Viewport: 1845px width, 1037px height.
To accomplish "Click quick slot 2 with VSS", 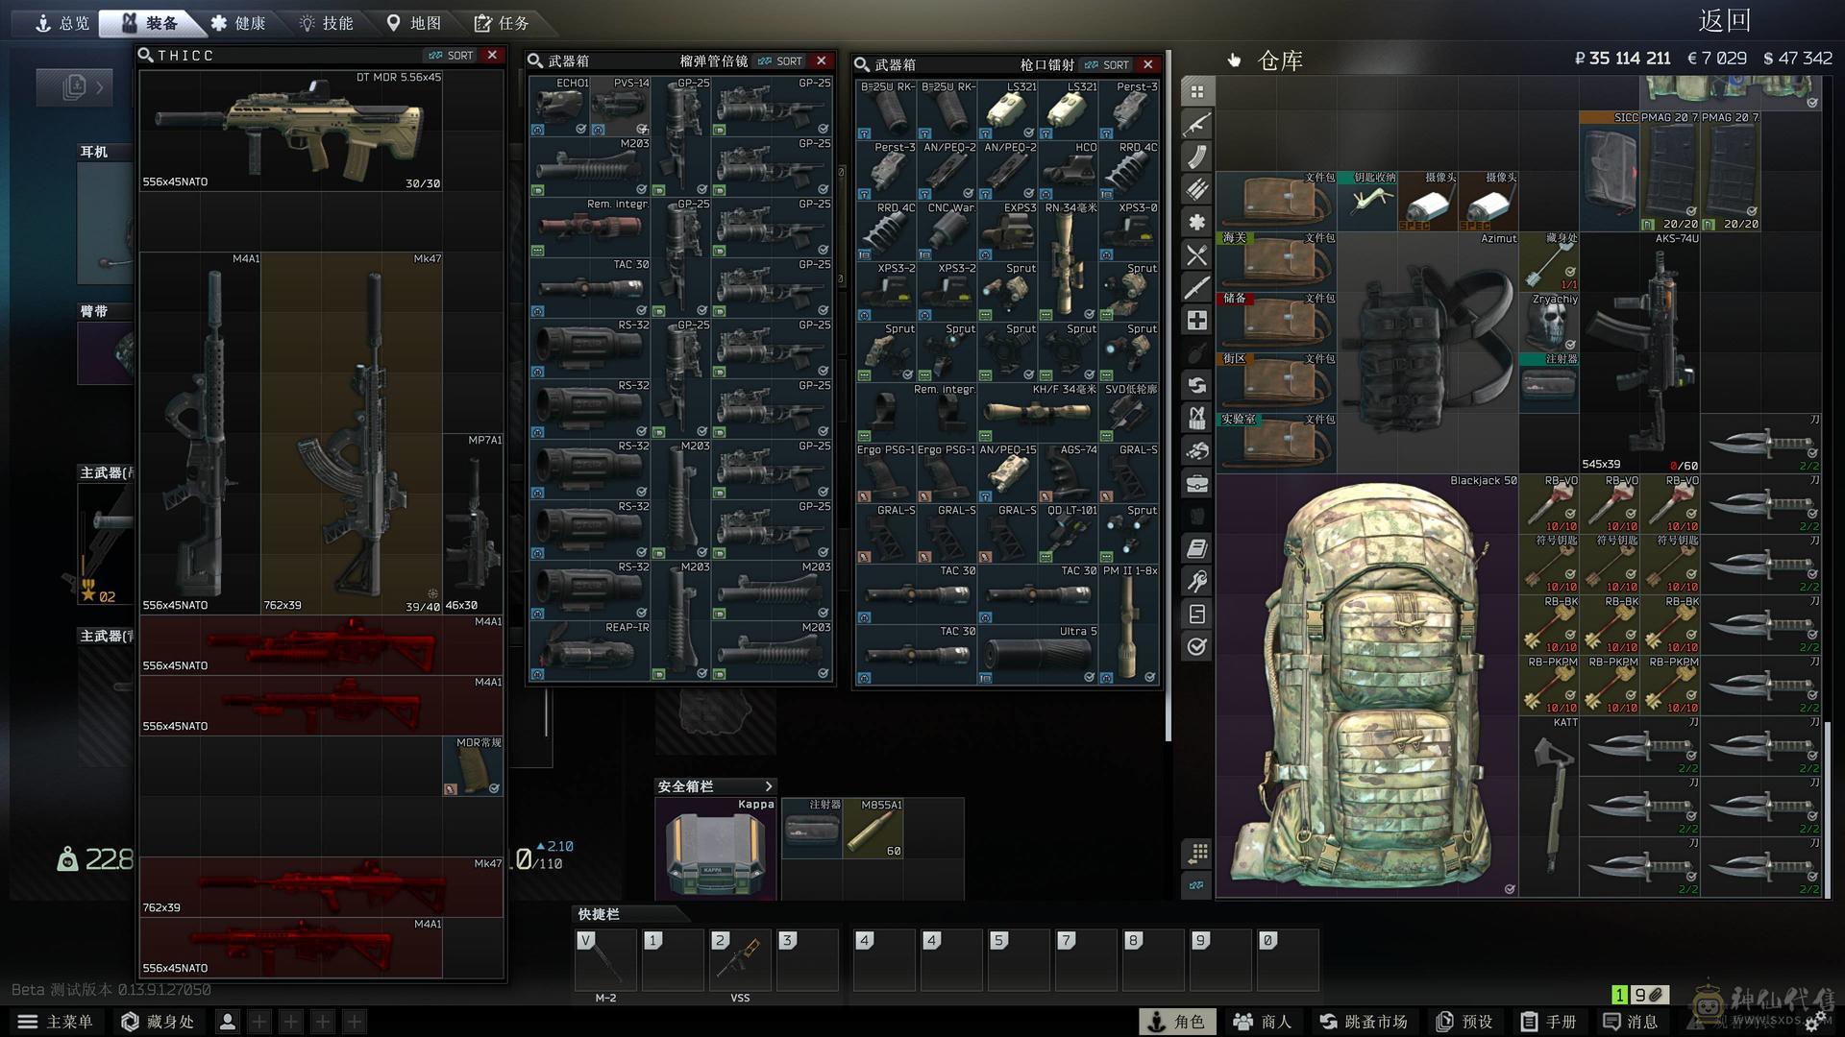I will 740,960.
